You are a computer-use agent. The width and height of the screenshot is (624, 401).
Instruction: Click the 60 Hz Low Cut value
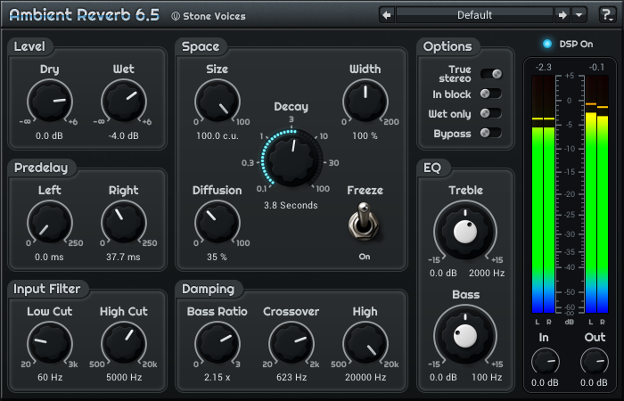[x=50, y=378]
